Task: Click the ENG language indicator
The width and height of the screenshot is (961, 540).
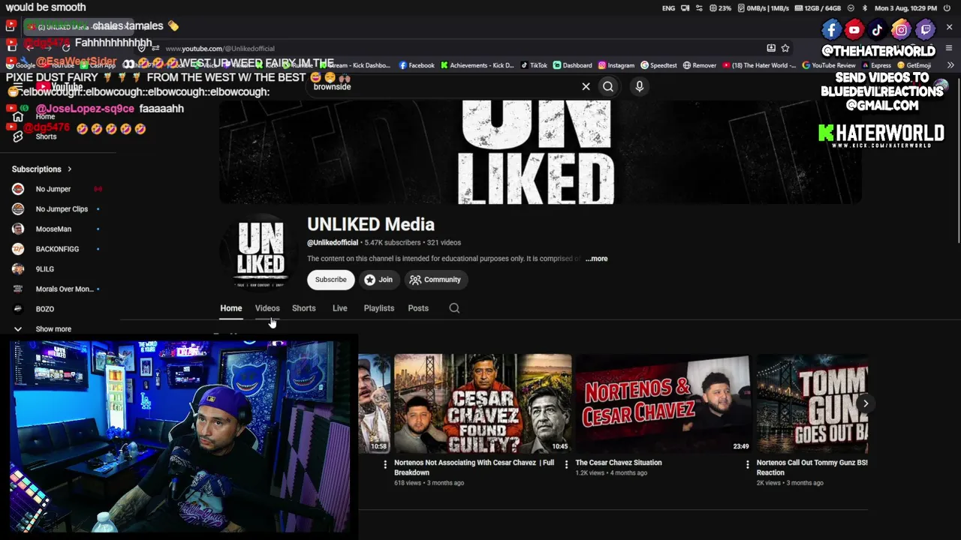Action: coord(668,8)
